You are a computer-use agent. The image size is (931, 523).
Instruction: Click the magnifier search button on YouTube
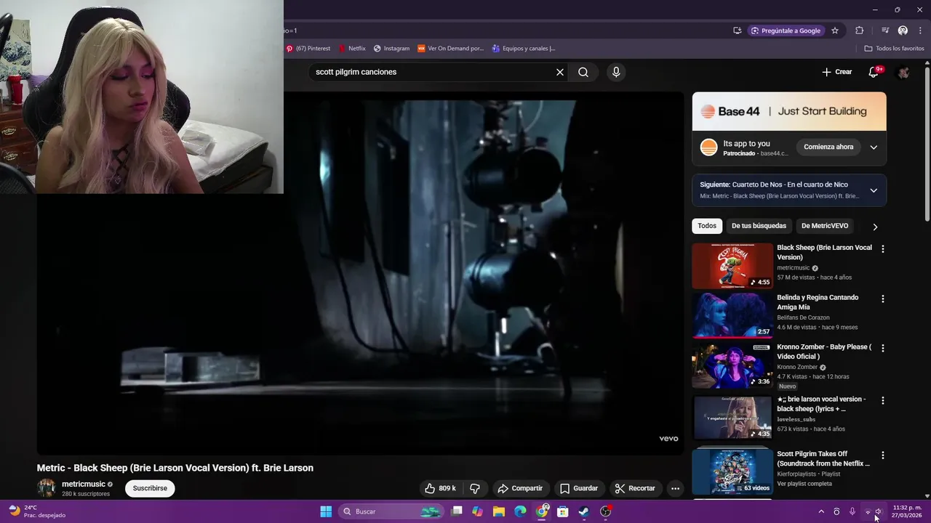tap(583, 72)
